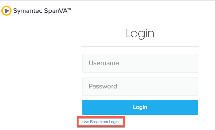Click the trademark symbol after SpanVA
Screen dimensions: 215x130
click(x=69, y=9)
